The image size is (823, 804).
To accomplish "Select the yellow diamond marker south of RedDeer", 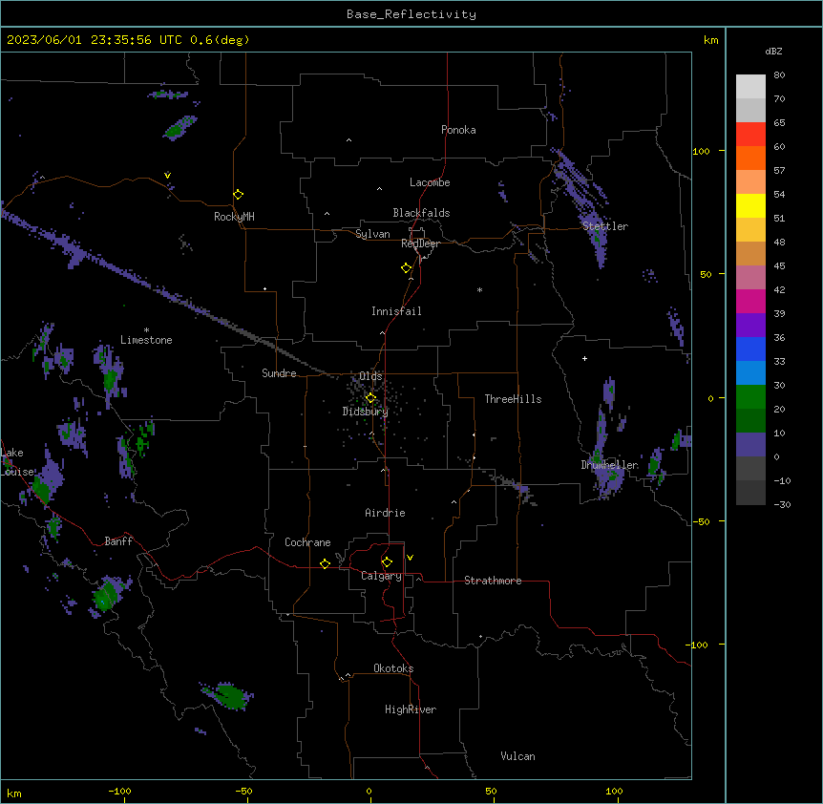I will 407,268.
